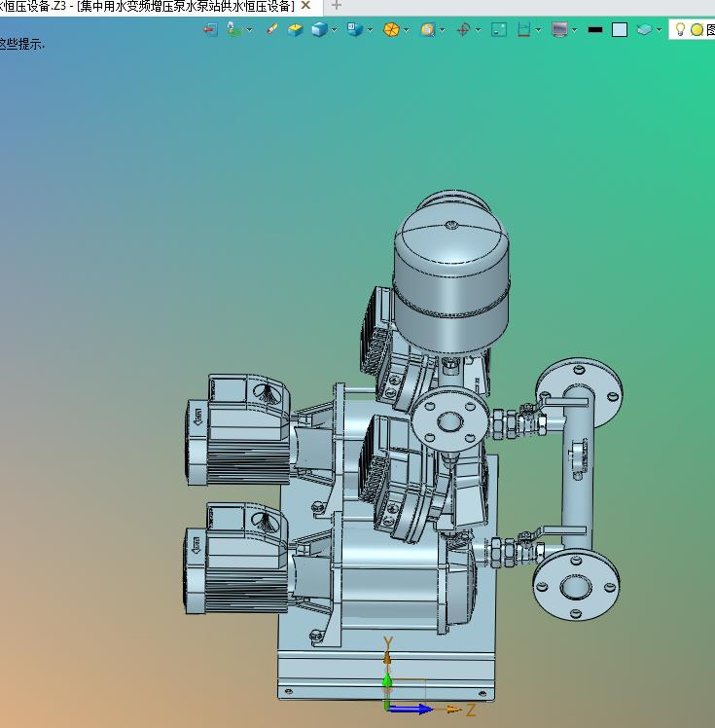The image size is (715, 728).
Task: Click the view orientation cube icon
Action: point(355,29)
